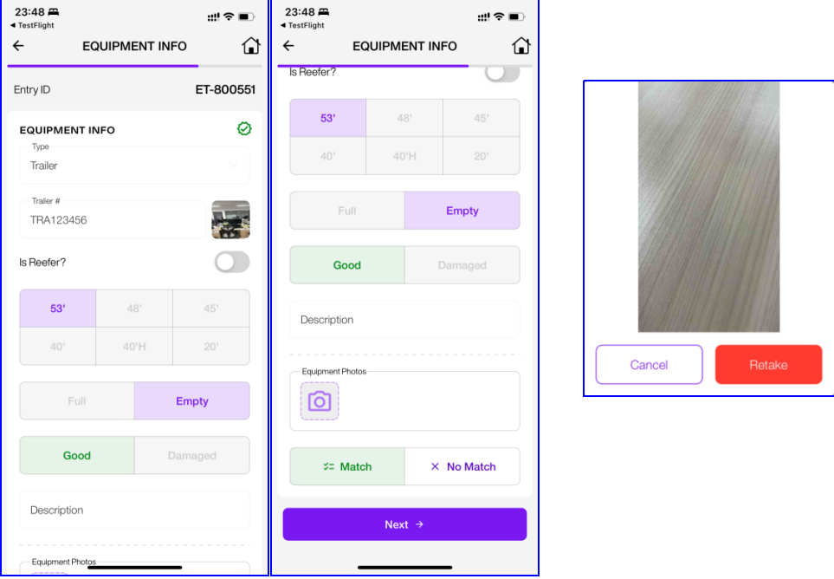The image size is (834, 579).
Task: Open the Type dropdown showing Trailer
Action: point(134,166)
